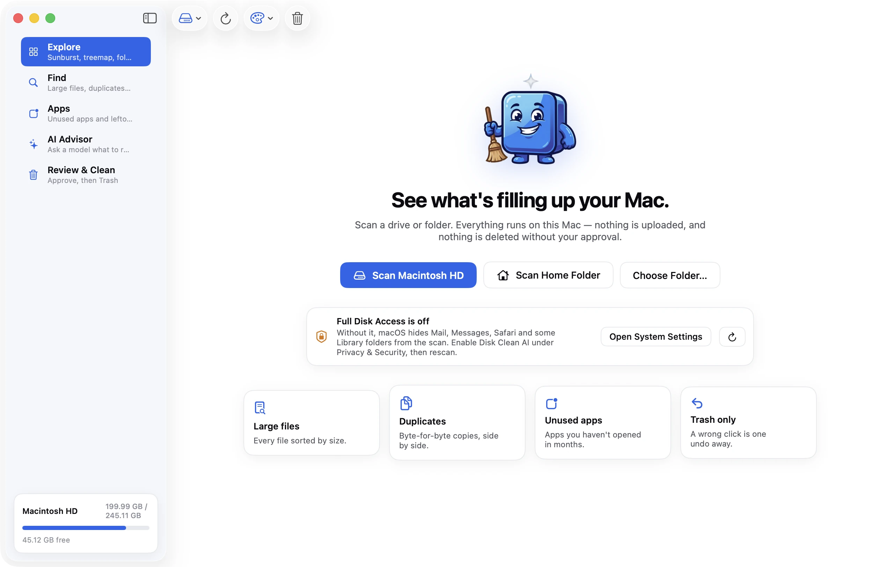This screenshot has height=567, width=894.
Task: Click the Unused apps card icon
Action: click(551, 404)
